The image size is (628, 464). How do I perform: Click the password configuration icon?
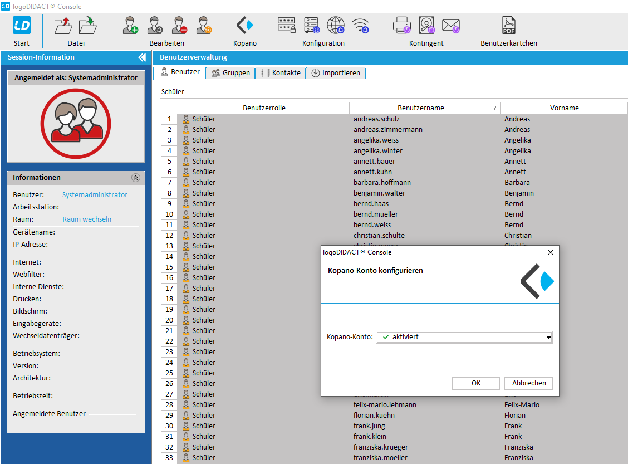pyautogui.click(x=286, y=25)
